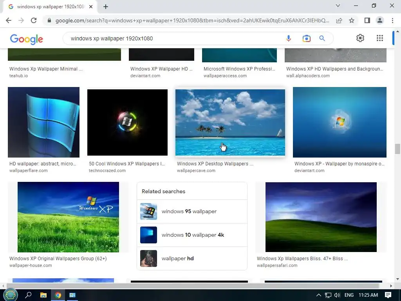Screen dimensions: 401x301
Task: Open the tab search chevron
Action: tap(338, 5)
